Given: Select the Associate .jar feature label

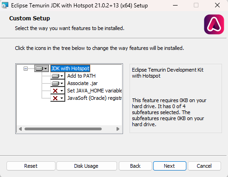Looking at the screenshot, I should tap(82, 83).
